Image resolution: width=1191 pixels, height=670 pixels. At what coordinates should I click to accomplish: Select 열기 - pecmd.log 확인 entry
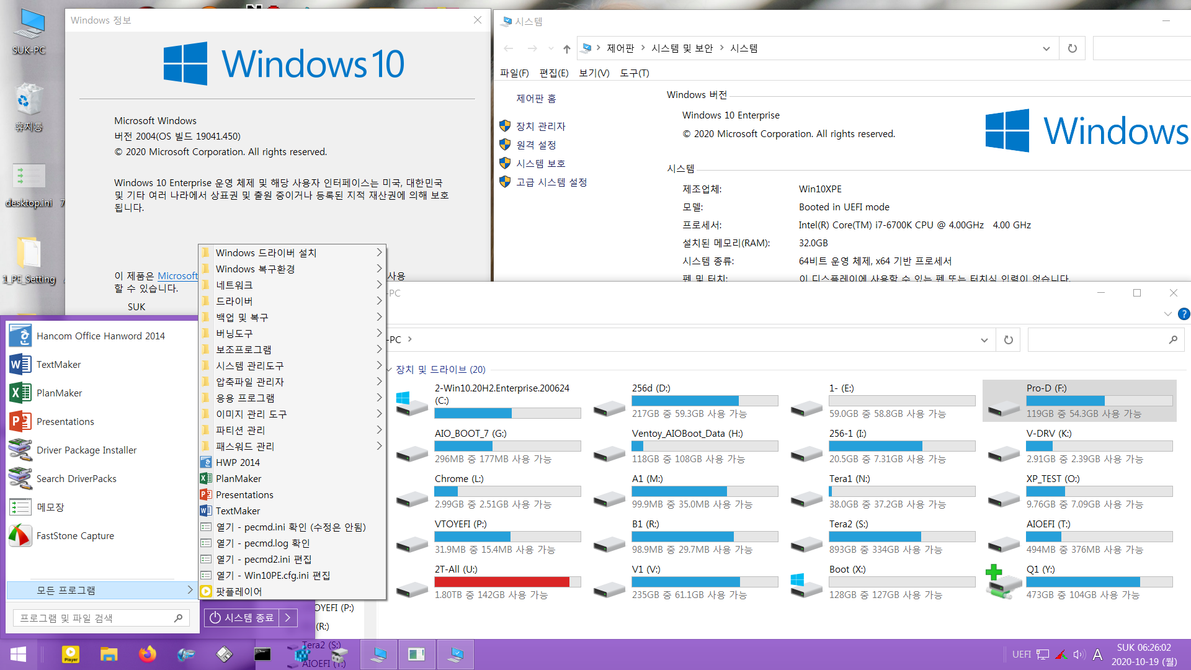pyautogui.click(x=292, y=543)
